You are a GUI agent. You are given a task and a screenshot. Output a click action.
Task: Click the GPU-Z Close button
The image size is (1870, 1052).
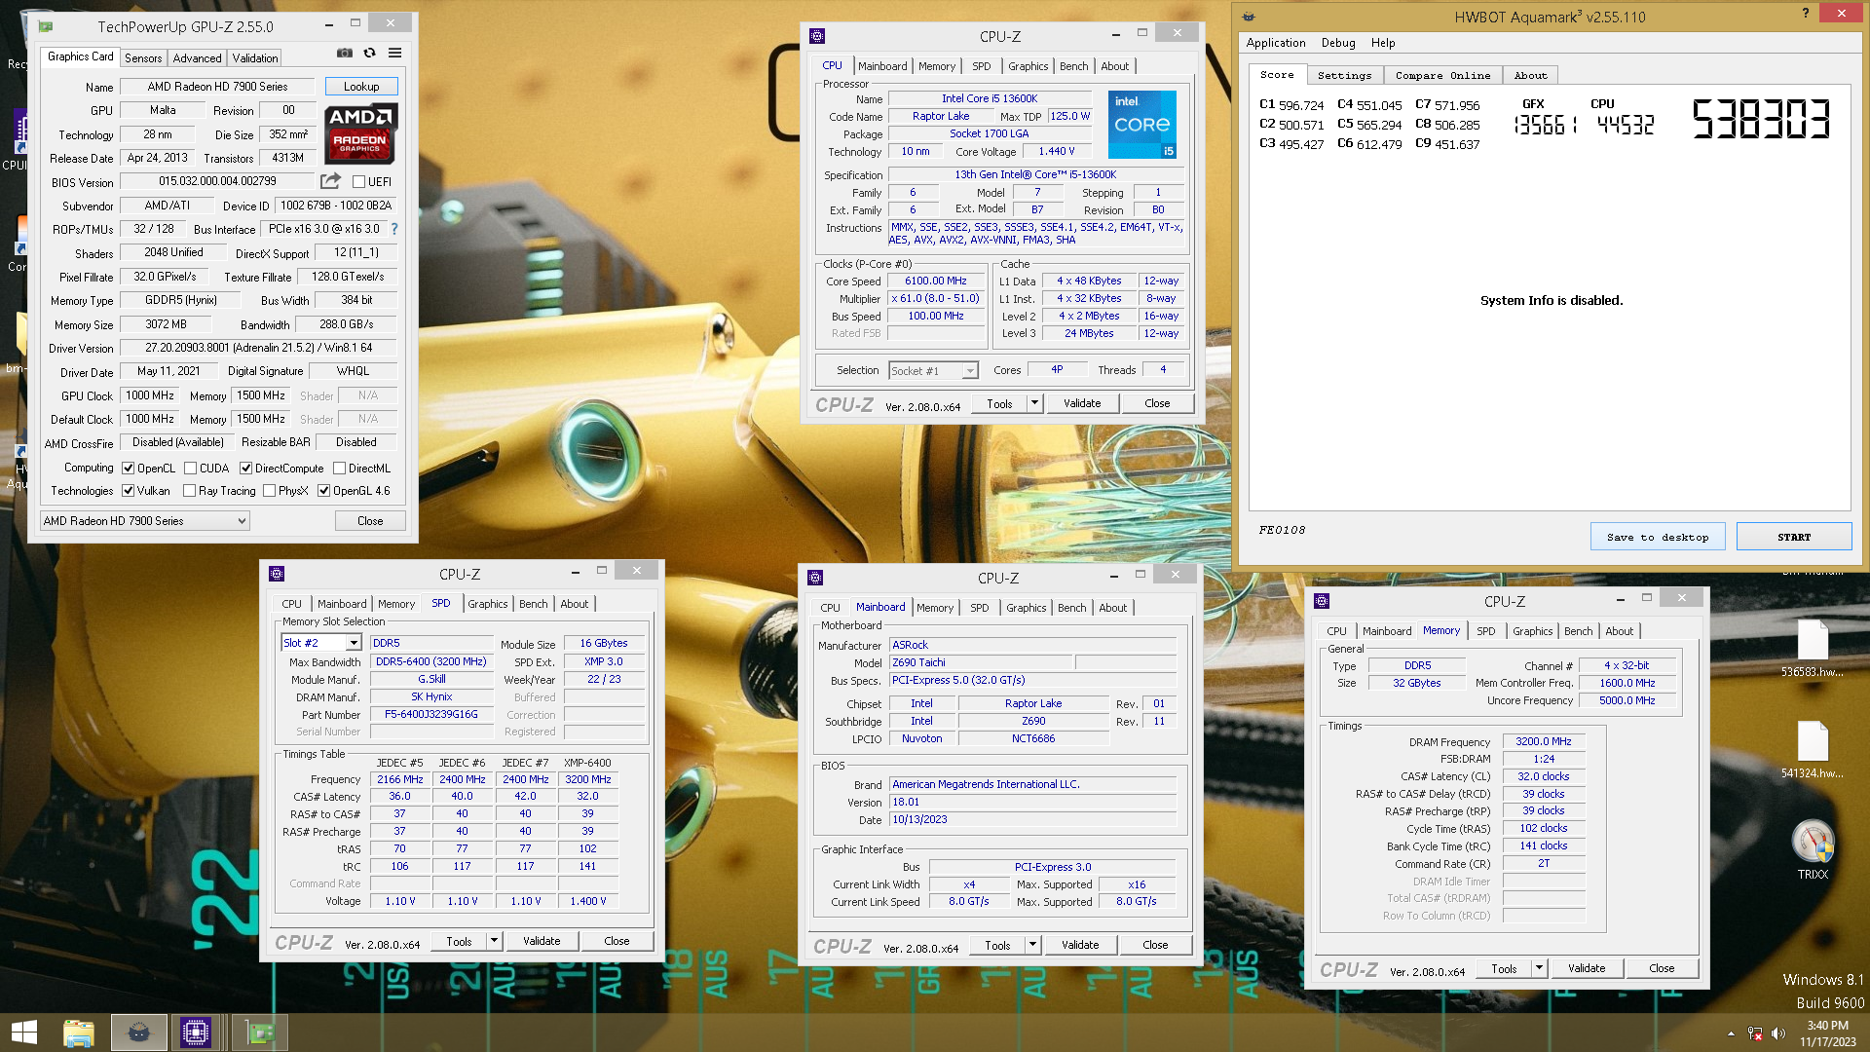click(370, 521)
